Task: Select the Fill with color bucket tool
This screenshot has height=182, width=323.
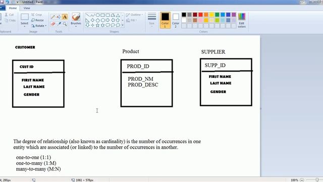Action: point(59,17)
